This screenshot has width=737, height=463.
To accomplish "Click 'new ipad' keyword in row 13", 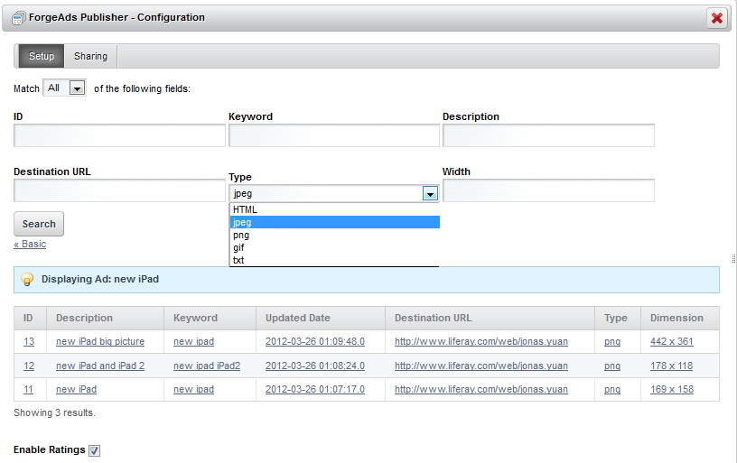I will (193, 341).
